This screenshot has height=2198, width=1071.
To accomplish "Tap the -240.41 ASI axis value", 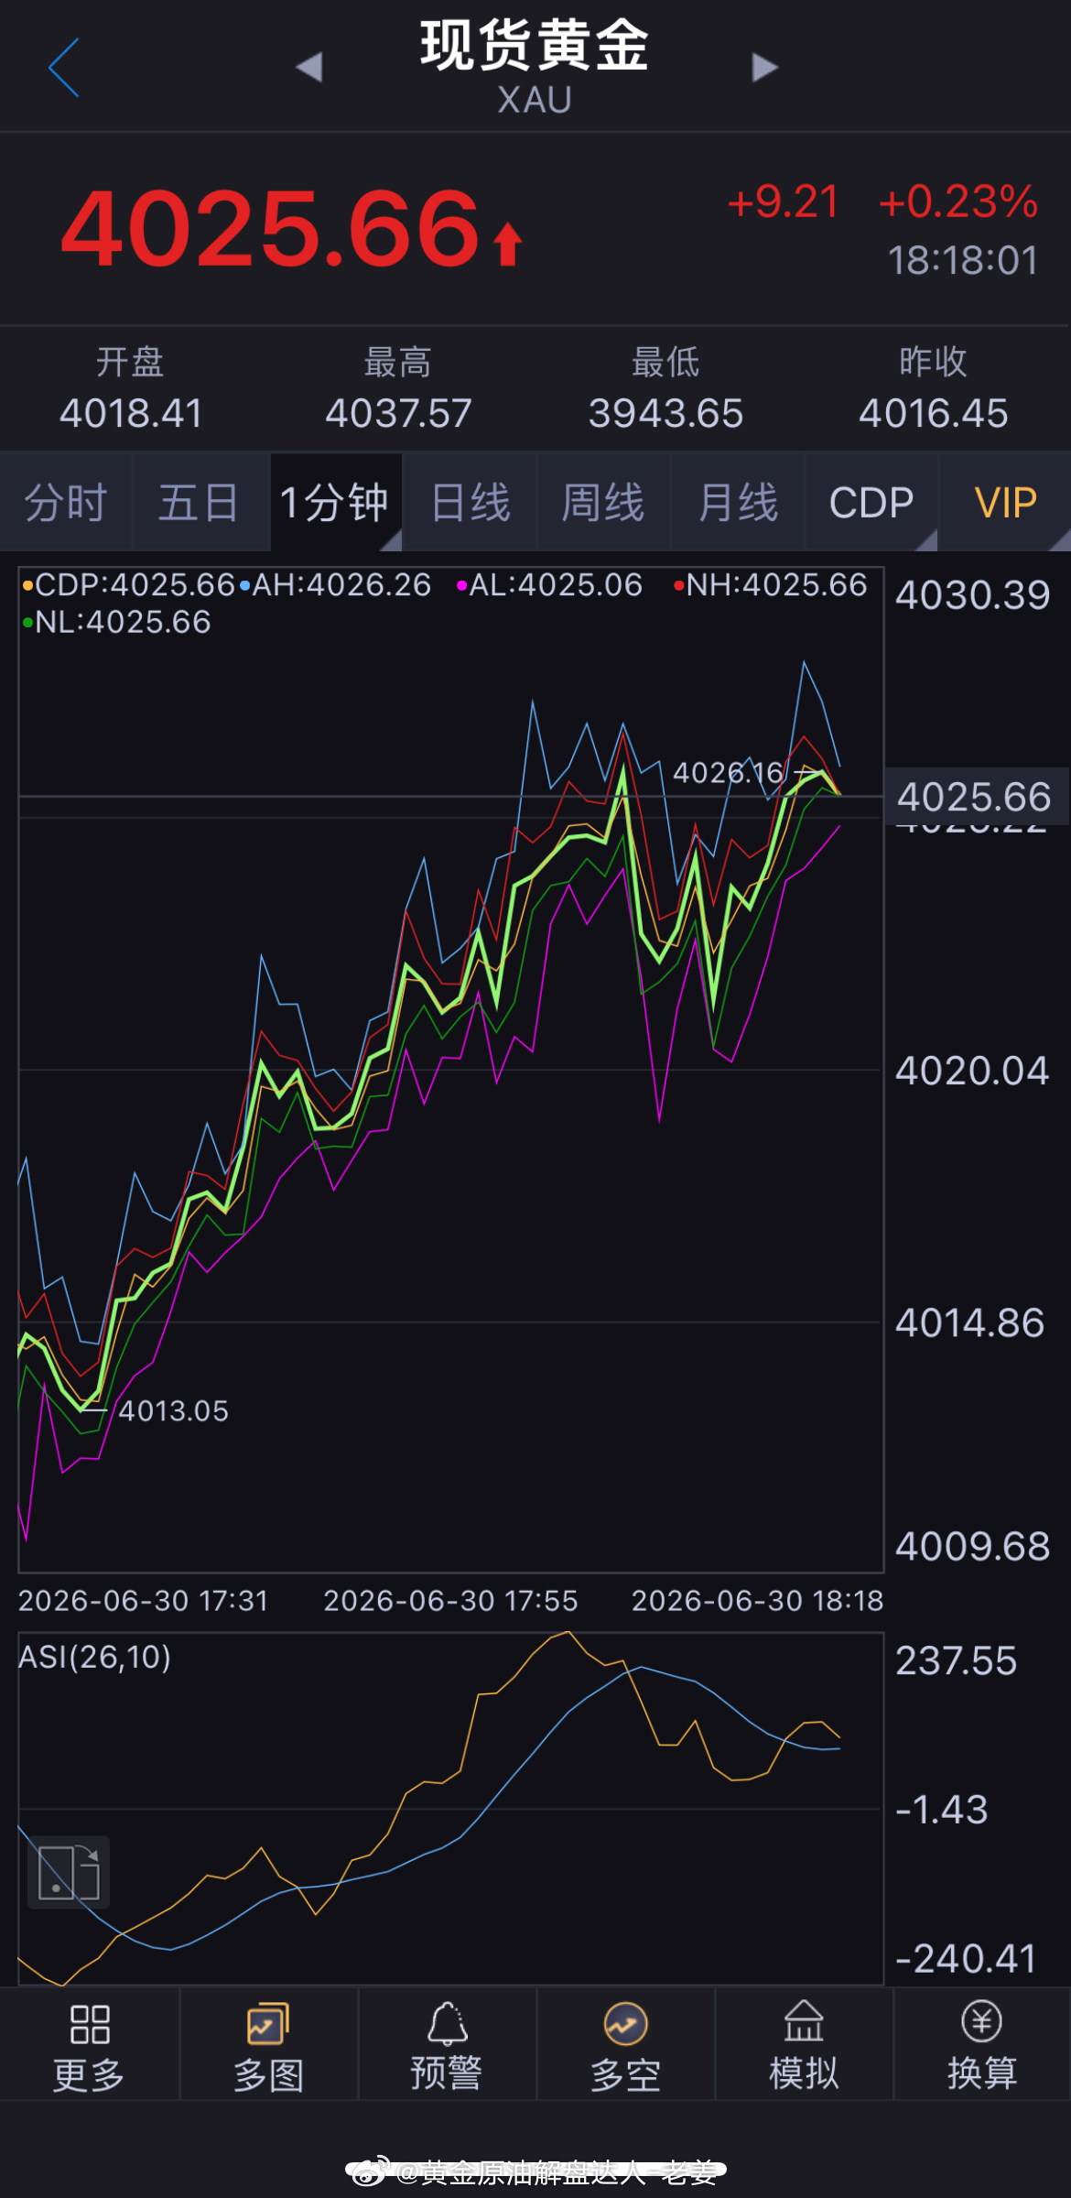I will click(966, 1959).
